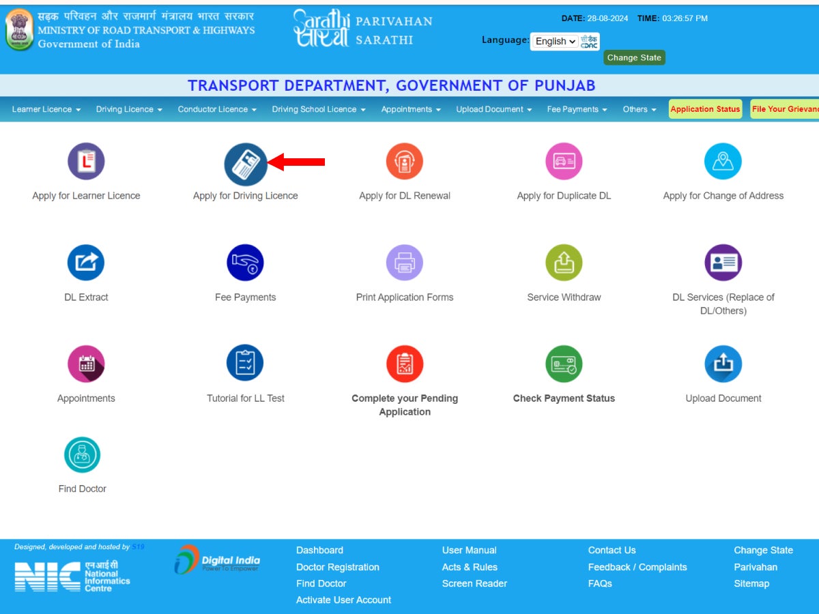Expand the Fee Payments dropdown menu
The width and height of the screenshot is (819, 614).
(577, 109)
